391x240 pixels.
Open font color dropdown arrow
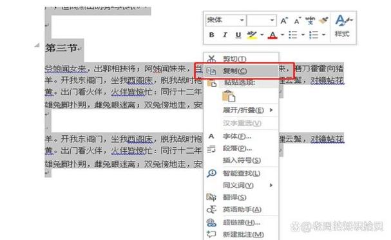[x=282, y=35]
